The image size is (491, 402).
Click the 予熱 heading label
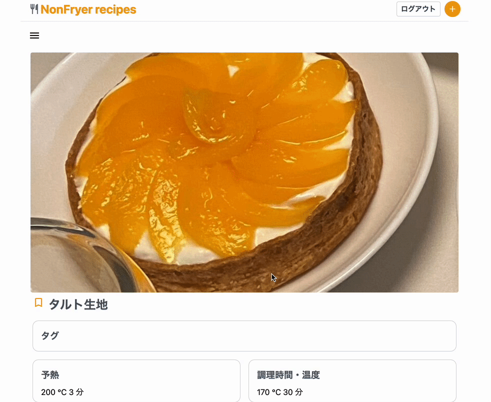50,375
